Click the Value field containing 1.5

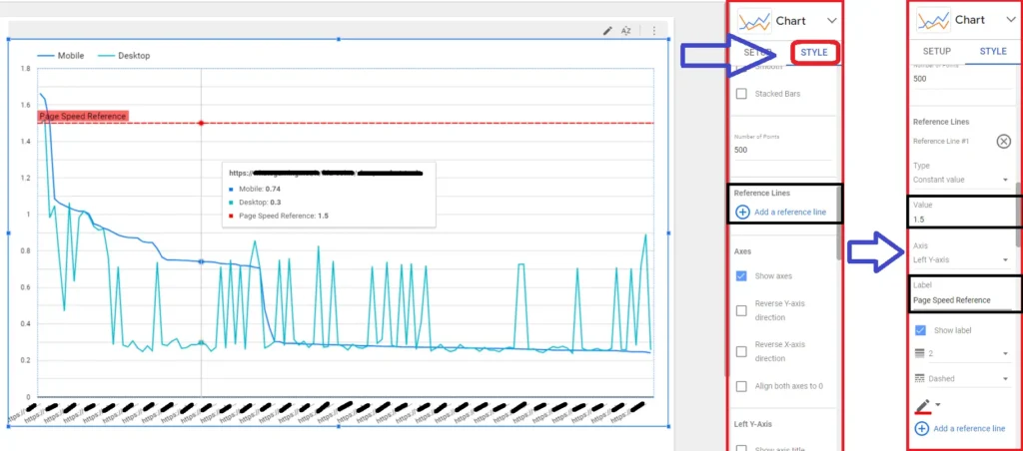[x=960, y=219]
